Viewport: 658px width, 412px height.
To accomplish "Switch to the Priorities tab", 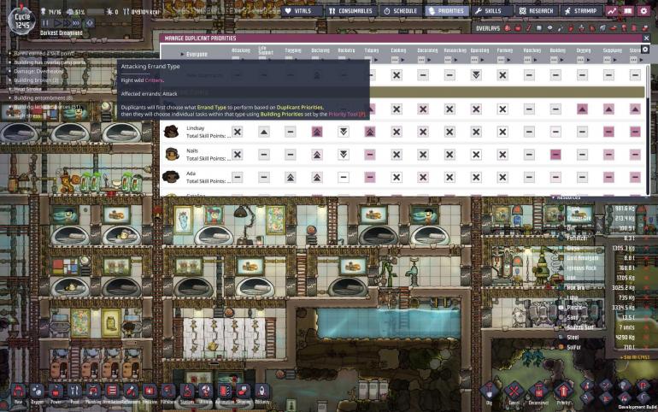I will [x=446, y=11].
